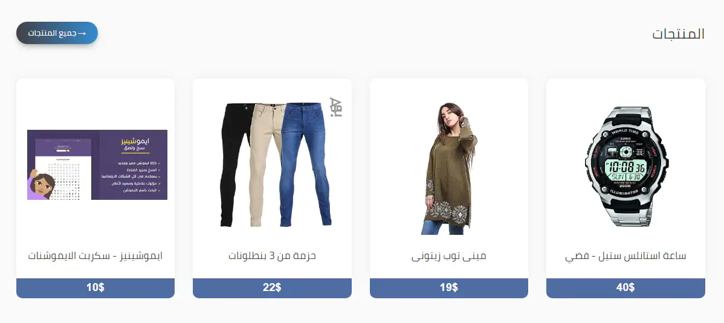Click the arrow inside the all-products button
The image size is (724, 323).
point(82,34)
